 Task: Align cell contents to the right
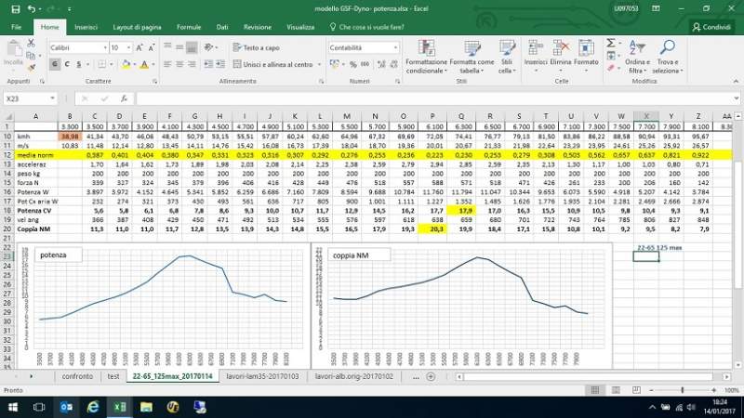[192, 64]
